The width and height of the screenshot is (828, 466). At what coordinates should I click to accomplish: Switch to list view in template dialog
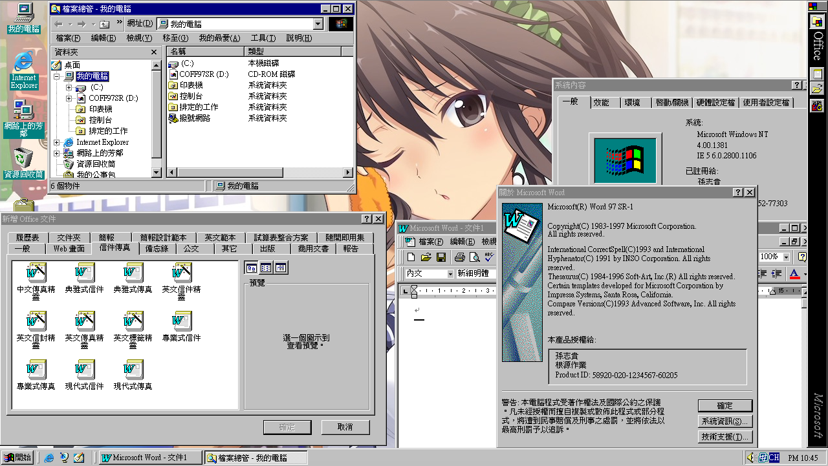266,268
